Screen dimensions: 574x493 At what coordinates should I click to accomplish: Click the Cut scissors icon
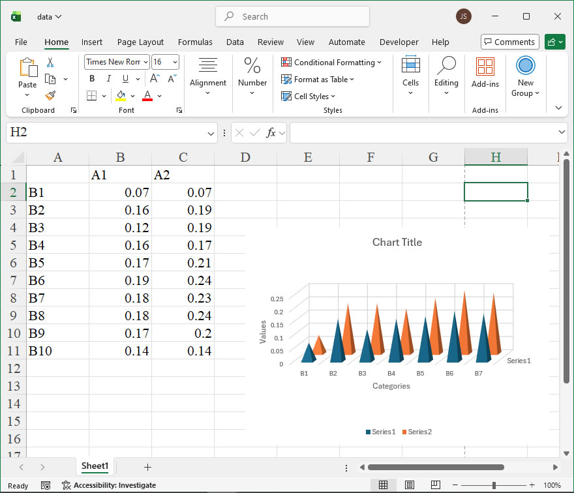coord(50,63)
